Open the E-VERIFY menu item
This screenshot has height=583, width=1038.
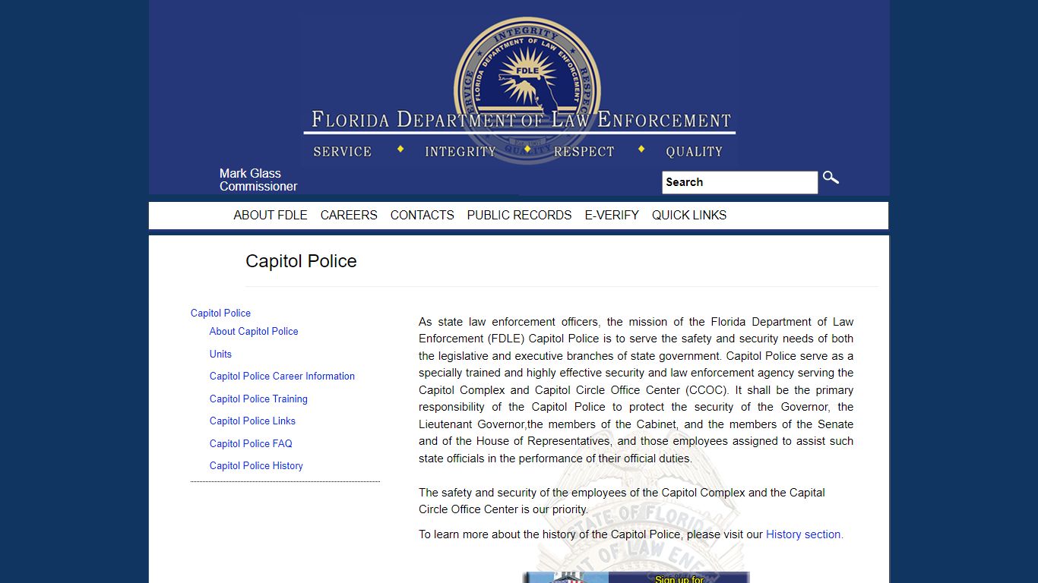tap(612, 215)
